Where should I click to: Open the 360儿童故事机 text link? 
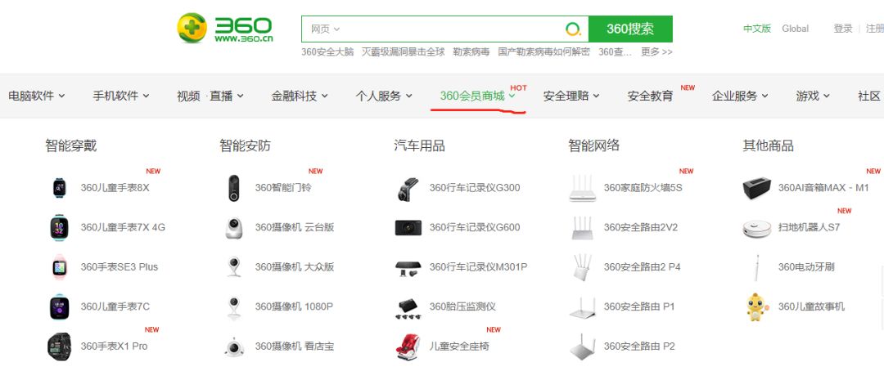(811, 306)
